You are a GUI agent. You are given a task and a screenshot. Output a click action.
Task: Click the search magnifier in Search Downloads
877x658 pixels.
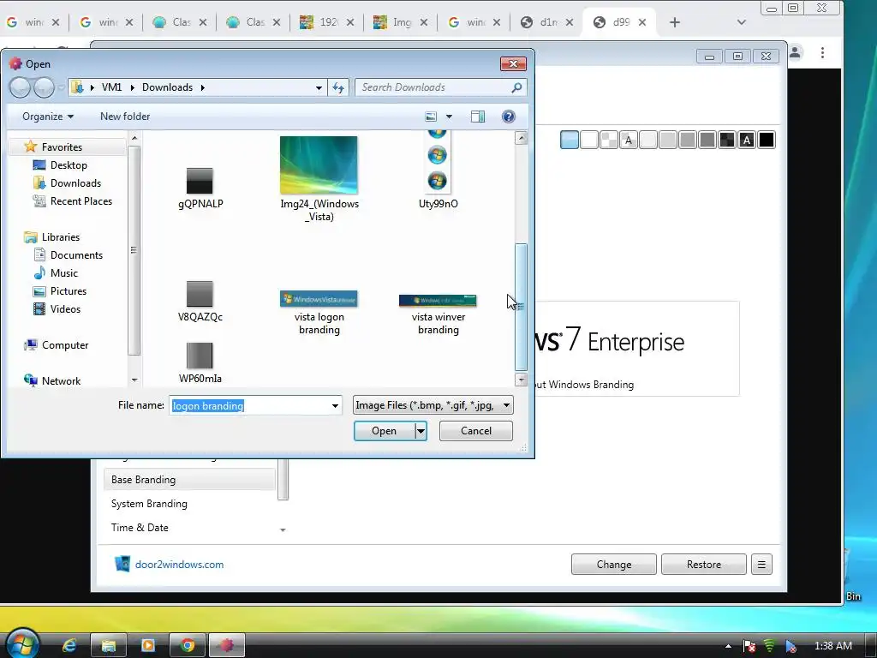516,87
